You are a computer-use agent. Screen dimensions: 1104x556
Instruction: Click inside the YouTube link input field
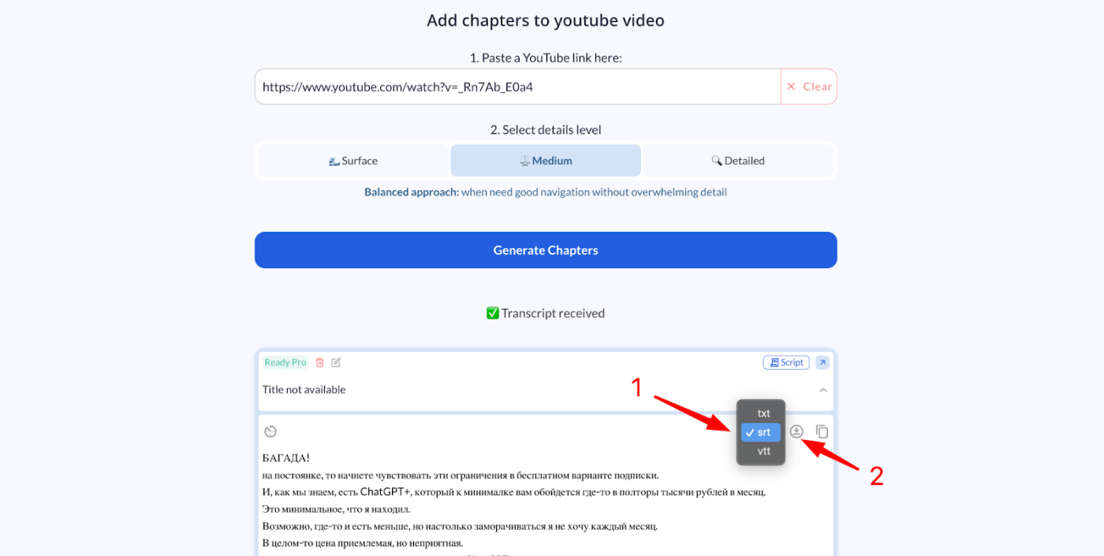pyautogui.click(x=513, y=87)
